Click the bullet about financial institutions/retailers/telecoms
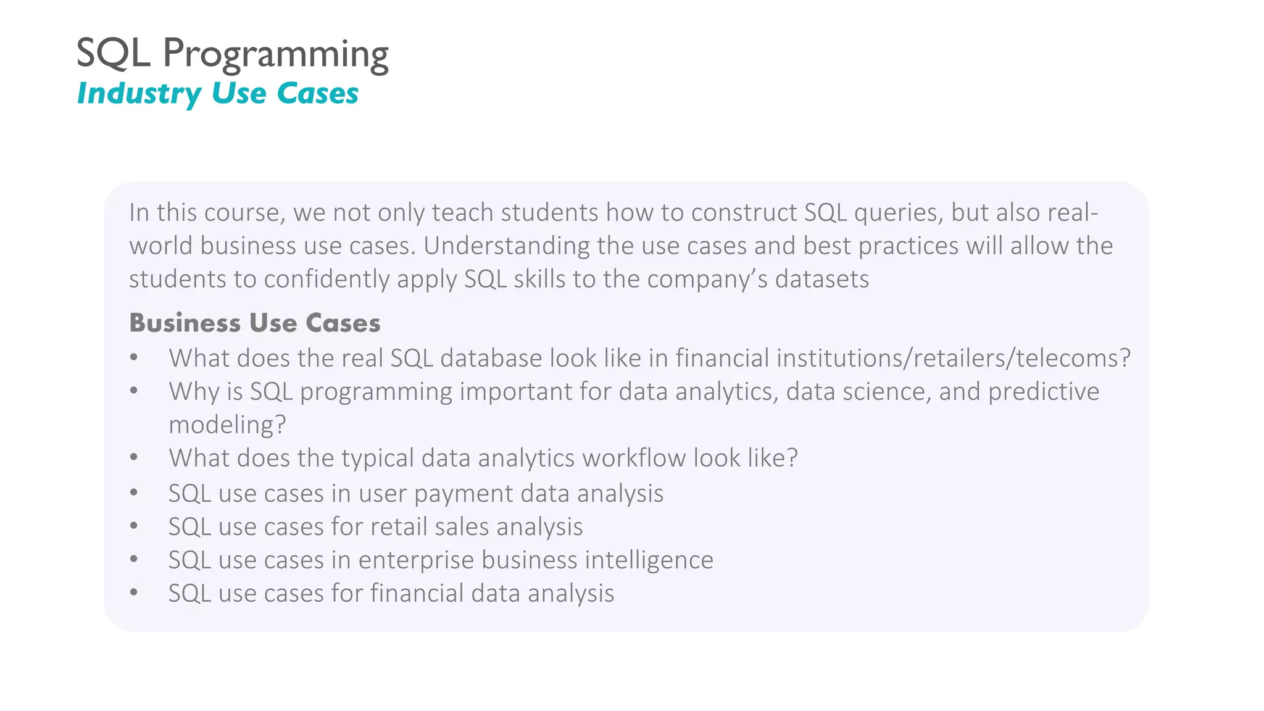The height and width of the screenshot is (711, 1264). [649, 358]
